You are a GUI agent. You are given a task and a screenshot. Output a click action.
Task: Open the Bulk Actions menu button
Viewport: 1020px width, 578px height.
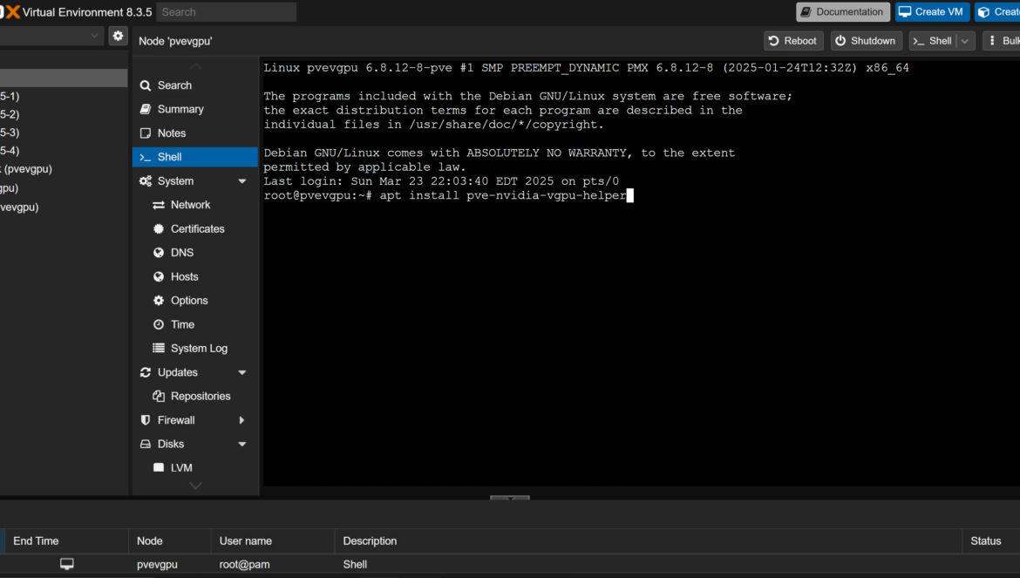tap(1002, 41)
